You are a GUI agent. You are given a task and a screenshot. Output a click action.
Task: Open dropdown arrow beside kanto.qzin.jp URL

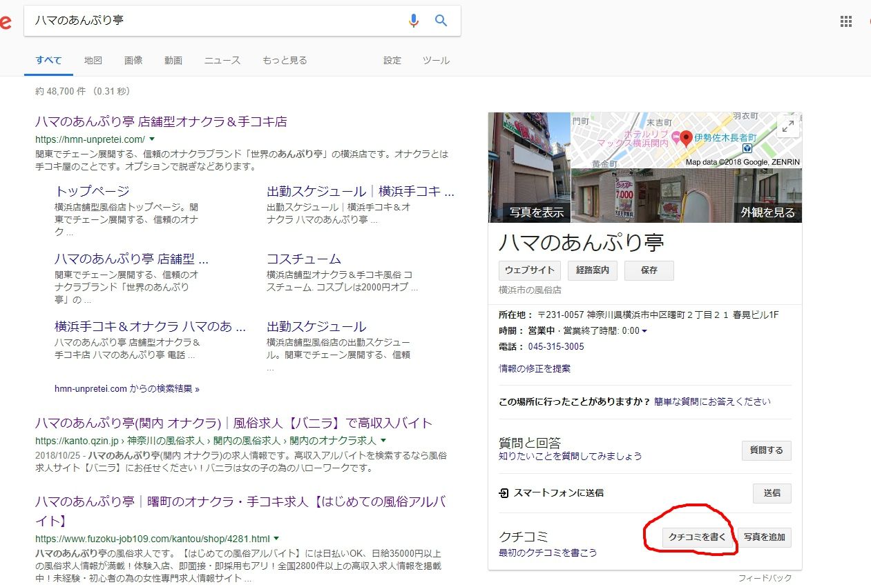coord(383,440)
